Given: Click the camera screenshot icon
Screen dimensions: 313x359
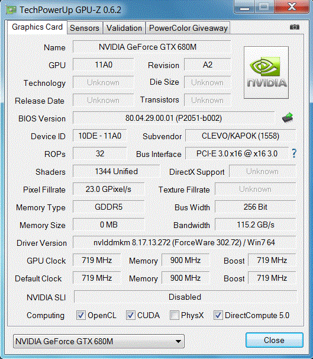Looking at the screenshot, I should pyautogui.click(x=295, y=27).
